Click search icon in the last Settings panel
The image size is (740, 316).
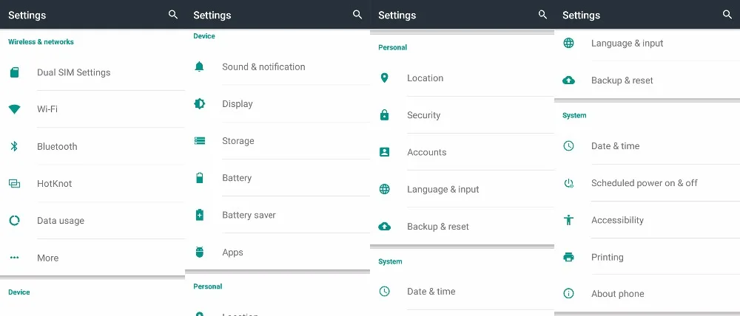tap(727, 15)
